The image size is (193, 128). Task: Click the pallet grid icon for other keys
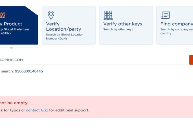[x=108, y=15]
